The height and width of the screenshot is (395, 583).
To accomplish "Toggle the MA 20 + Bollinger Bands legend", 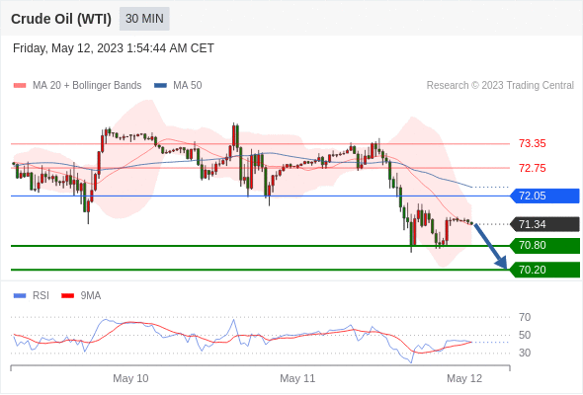I will tap(77, 85).
